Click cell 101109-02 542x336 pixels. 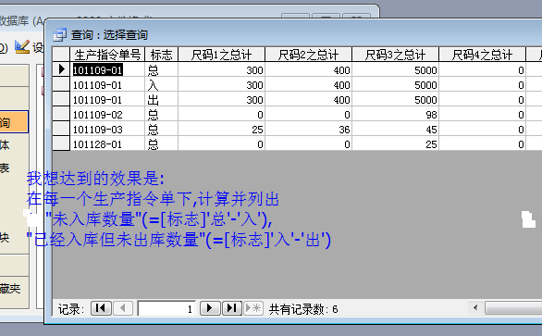click(107, 114)
